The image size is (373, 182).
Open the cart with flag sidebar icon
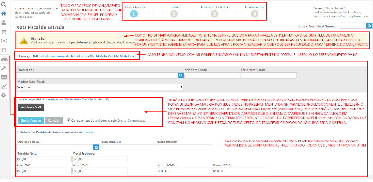pyautogui.click(x=4, y=32)
